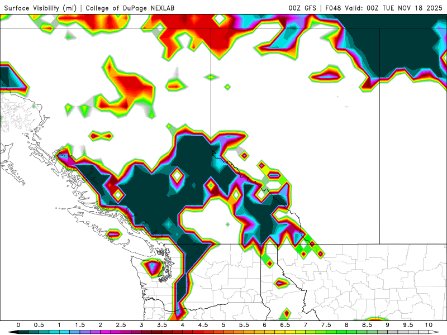Viewport: 447px width, 335px height.
Task: Click the "00Z GFS" model run label
Action: point(302,8)
